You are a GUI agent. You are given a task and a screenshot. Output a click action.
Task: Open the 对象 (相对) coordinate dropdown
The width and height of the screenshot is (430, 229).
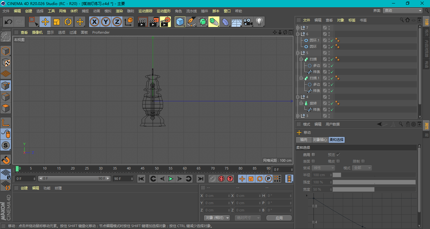[x=217, y=218]
